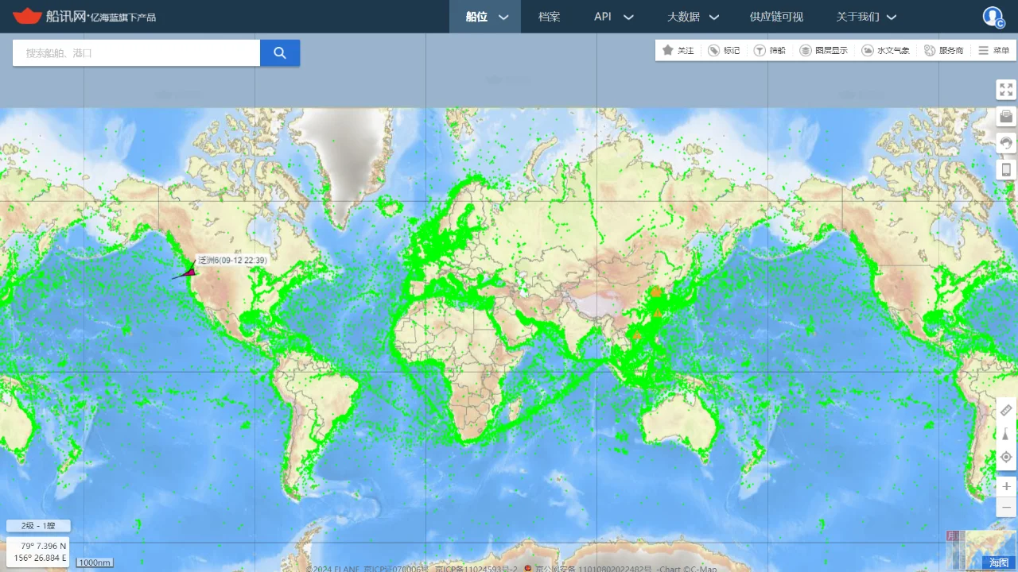Expand the API dropdown menu

(613, 17)
